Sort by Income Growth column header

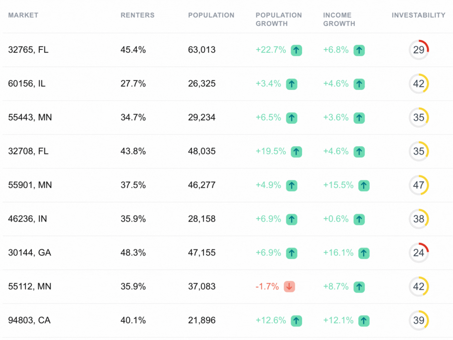click(x=339, y=19)
